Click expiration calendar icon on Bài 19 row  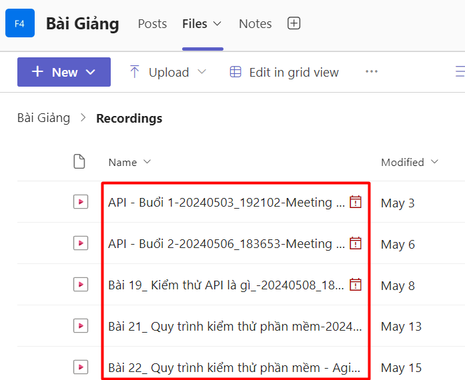coord(356,285)
